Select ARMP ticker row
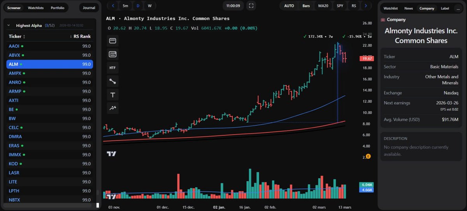 50,92
